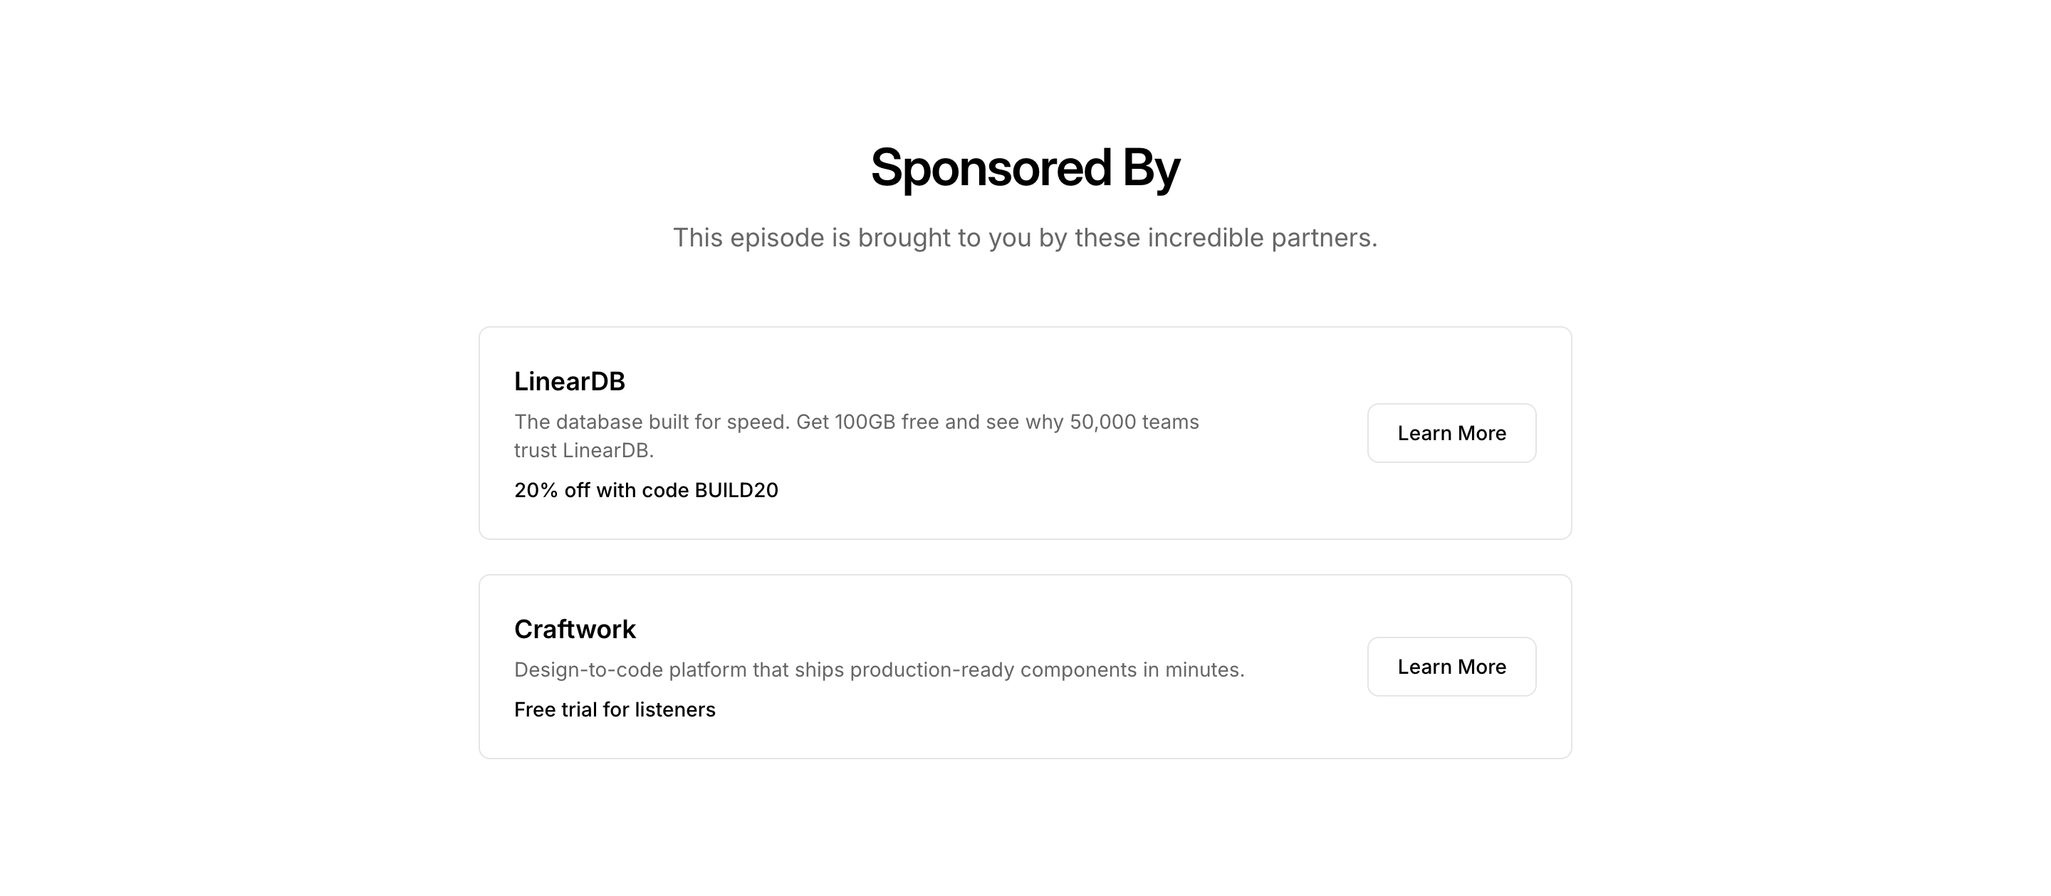Click the Free trial for listeners text
Screen dimensions: 2051x896
(x=614, y=709)
